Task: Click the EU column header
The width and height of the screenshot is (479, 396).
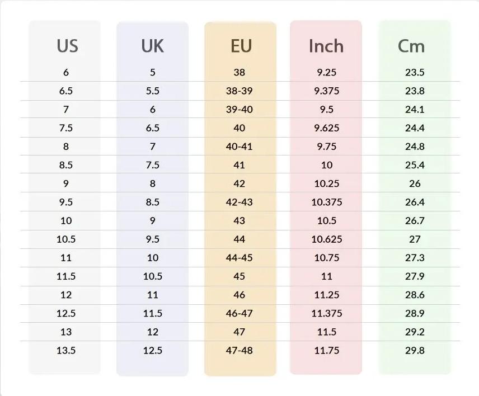Action: [241, 46]
